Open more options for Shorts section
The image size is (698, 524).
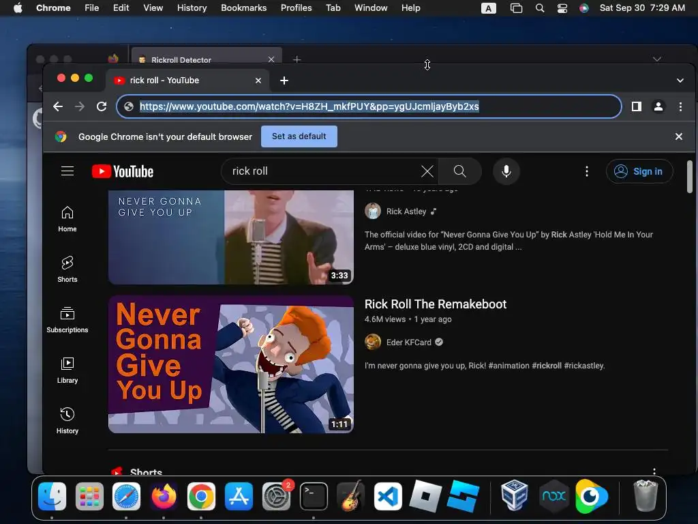point(654,471)
